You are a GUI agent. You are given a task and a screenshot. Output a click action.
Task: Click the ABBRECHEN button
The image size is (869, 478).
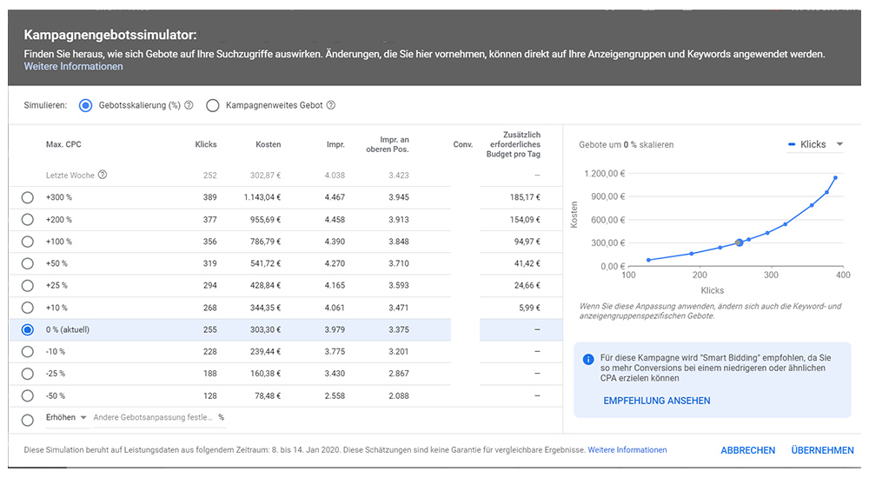pyautogui.click(x=747, y=450)
